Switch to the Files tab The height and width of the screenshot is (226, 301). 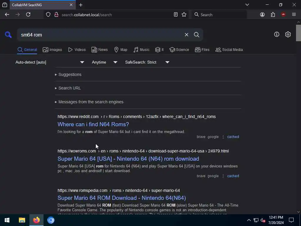[202, 50]
